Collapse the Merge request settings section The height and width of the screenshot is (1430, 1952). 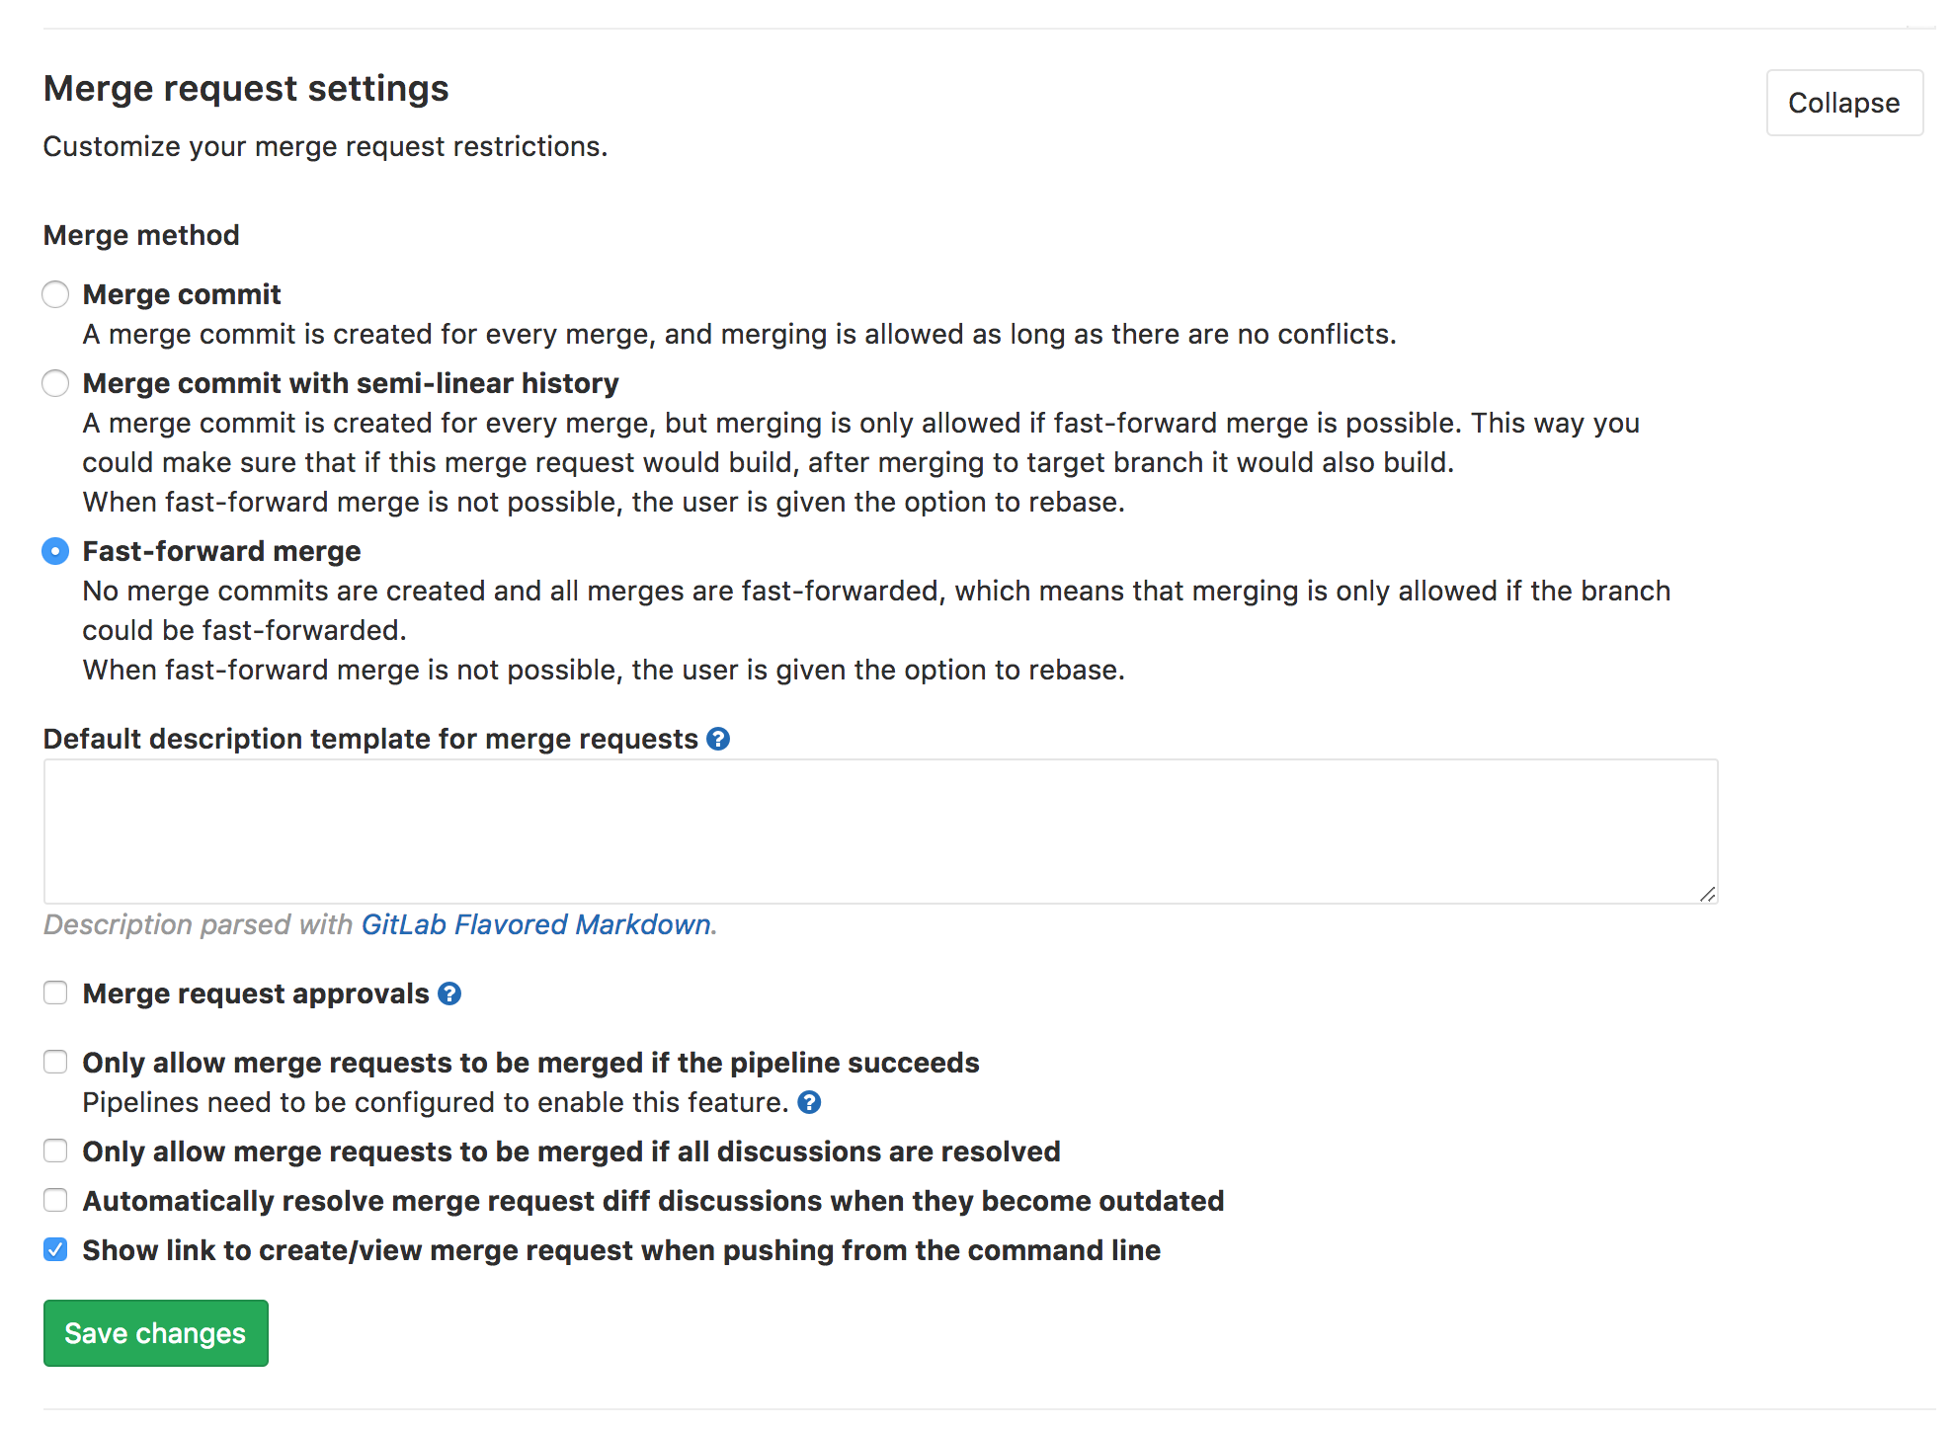pos(1843,103)
